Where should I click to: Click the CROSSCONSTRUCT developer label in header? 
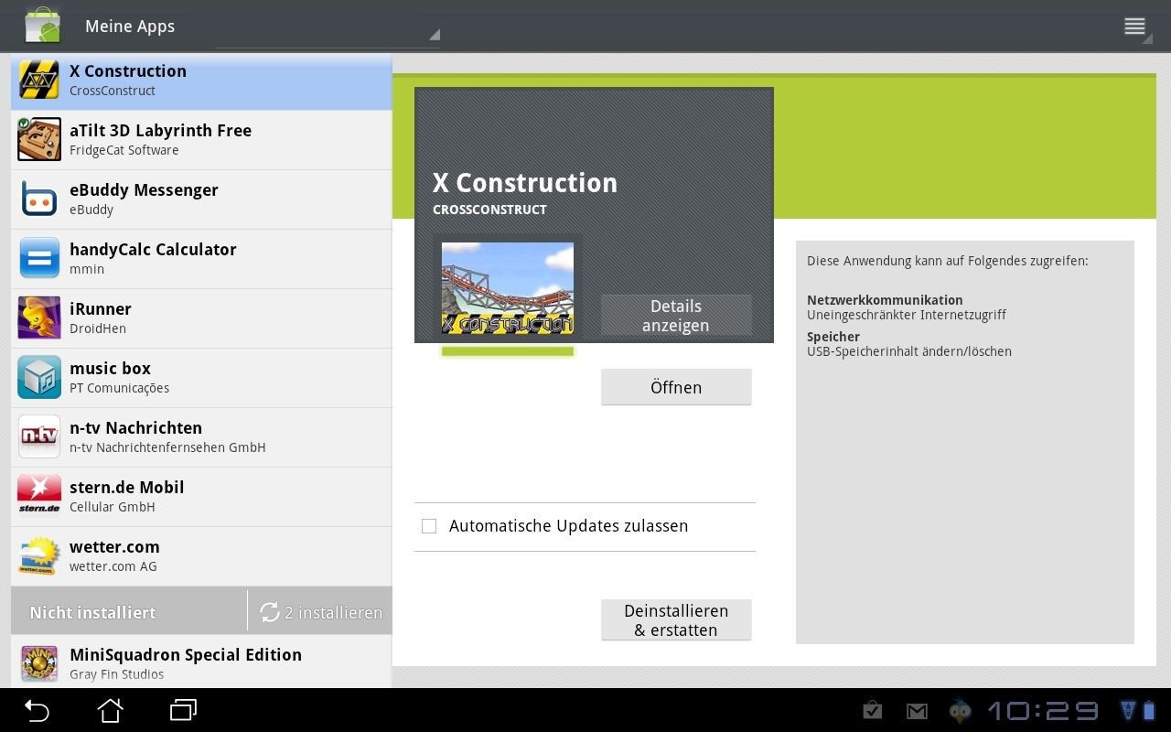[489, 210]
